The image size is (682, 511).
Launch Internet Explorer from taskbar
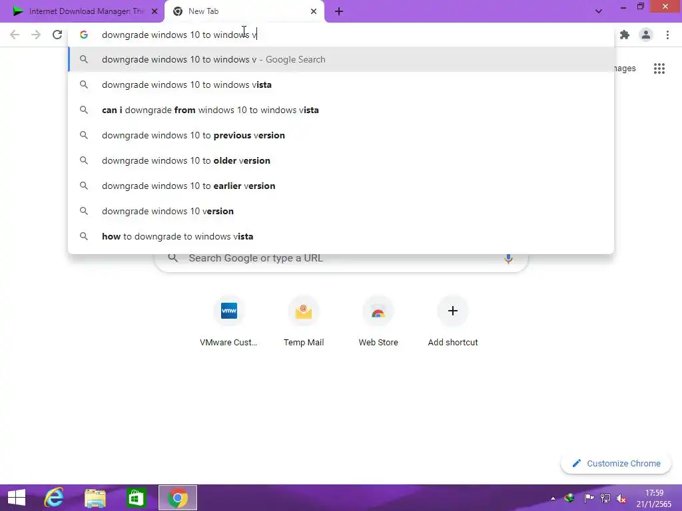pos(55,498)
